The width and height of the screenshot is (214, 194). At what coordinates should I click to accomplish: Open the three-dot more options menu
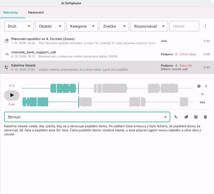point(205,26)
